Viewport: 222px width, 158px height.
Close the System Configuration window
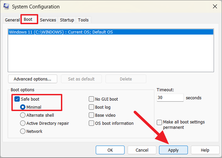click(215, 6)
